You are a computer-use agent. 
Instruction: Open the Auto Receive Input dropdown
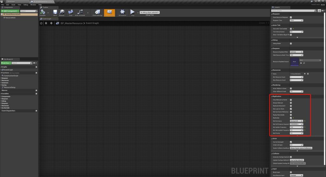(x=296, y=175)
